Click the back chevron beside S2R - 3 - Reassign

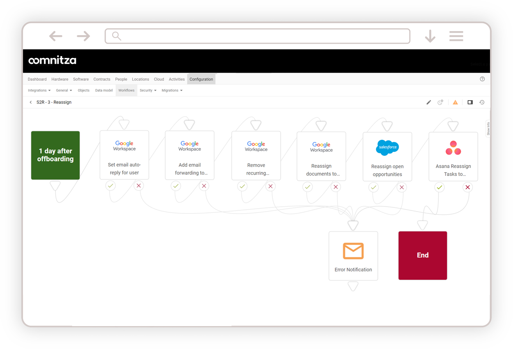31,102
